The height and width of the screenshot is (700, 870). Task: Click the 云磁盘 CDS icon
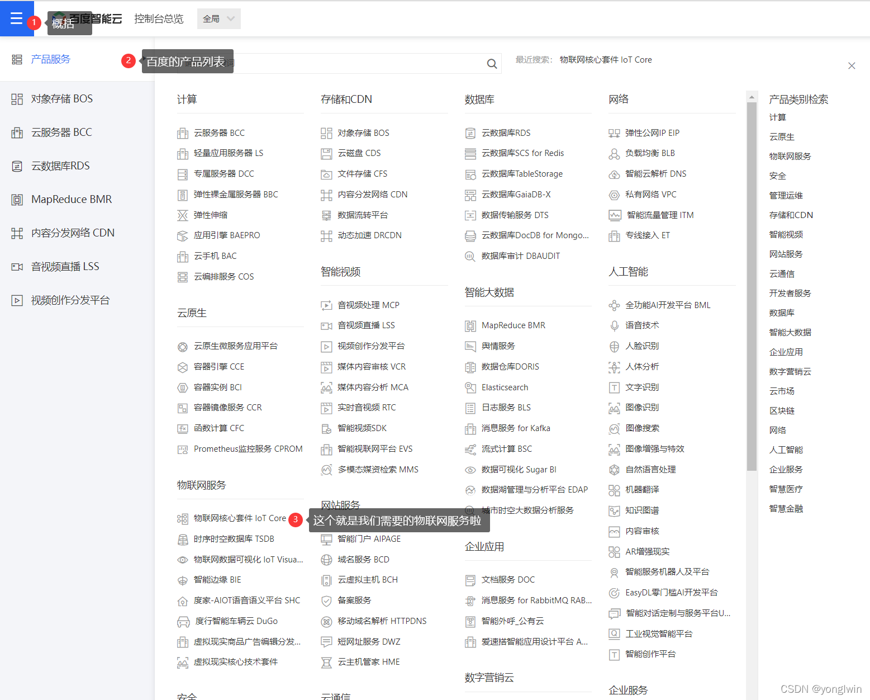[x=326, y=154]
